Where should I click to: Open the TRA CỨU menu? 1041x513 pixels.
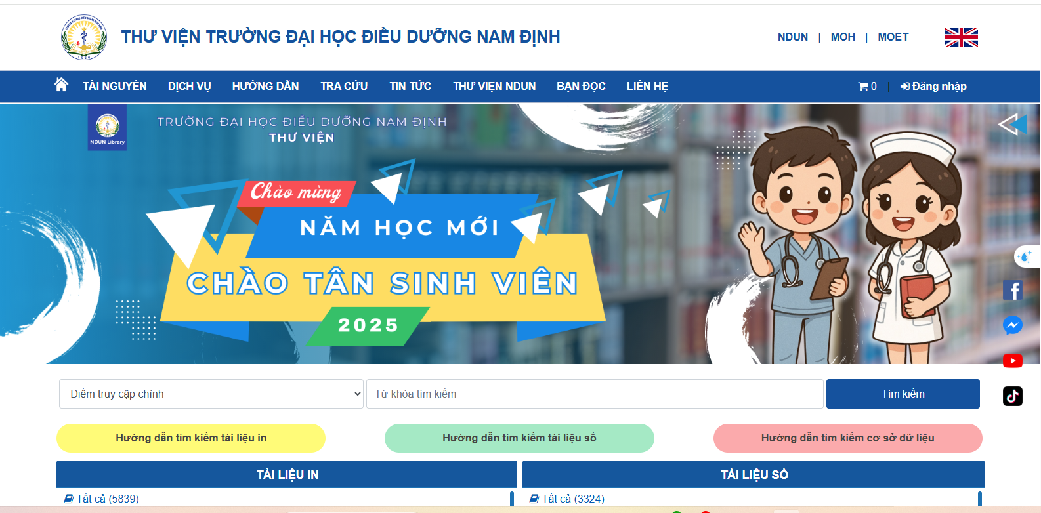[344, 87]
